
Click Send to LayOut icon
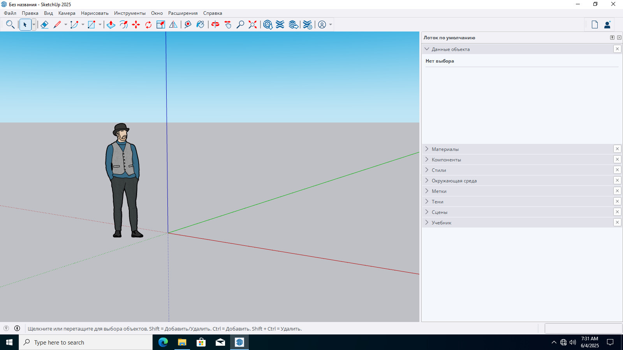(294, 24)
